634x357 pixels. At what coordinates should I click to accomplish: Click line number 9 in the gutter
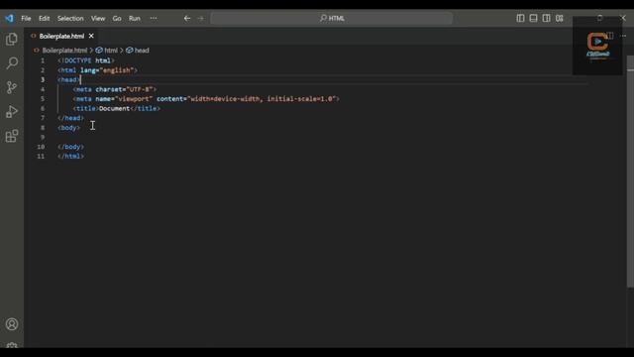pyautogui.click(x=43, y=137)
